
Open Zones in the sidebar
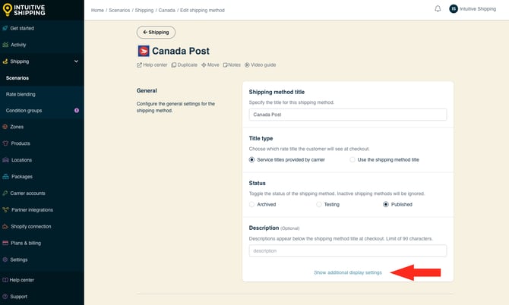[17, 127]
